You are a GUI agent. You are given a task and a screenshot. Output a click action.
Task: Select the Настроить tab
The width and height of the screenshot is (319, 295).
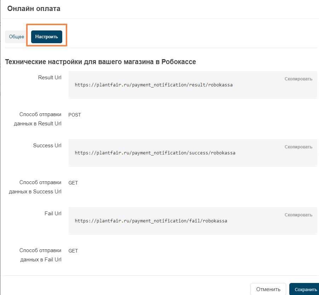47,37
